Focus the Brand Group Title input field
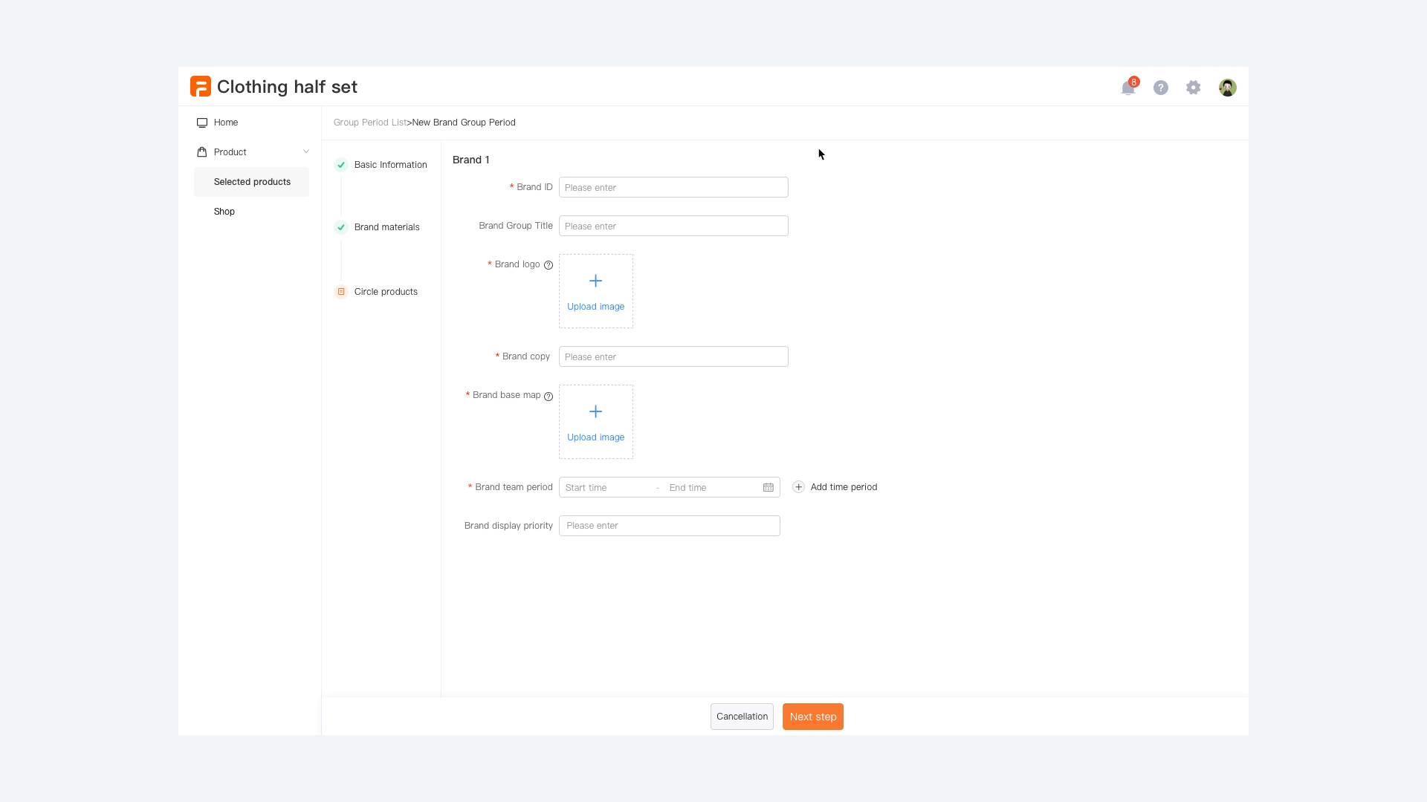Viewport: 1427px width, 802px height. tap(673, 226)
